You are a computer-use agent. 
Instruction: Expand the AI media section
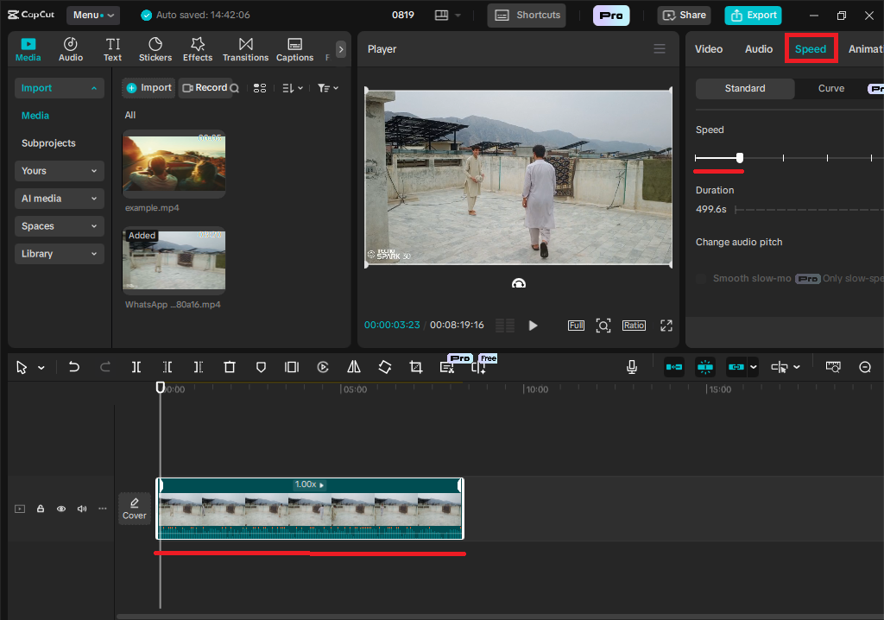[x=59, y=199]
